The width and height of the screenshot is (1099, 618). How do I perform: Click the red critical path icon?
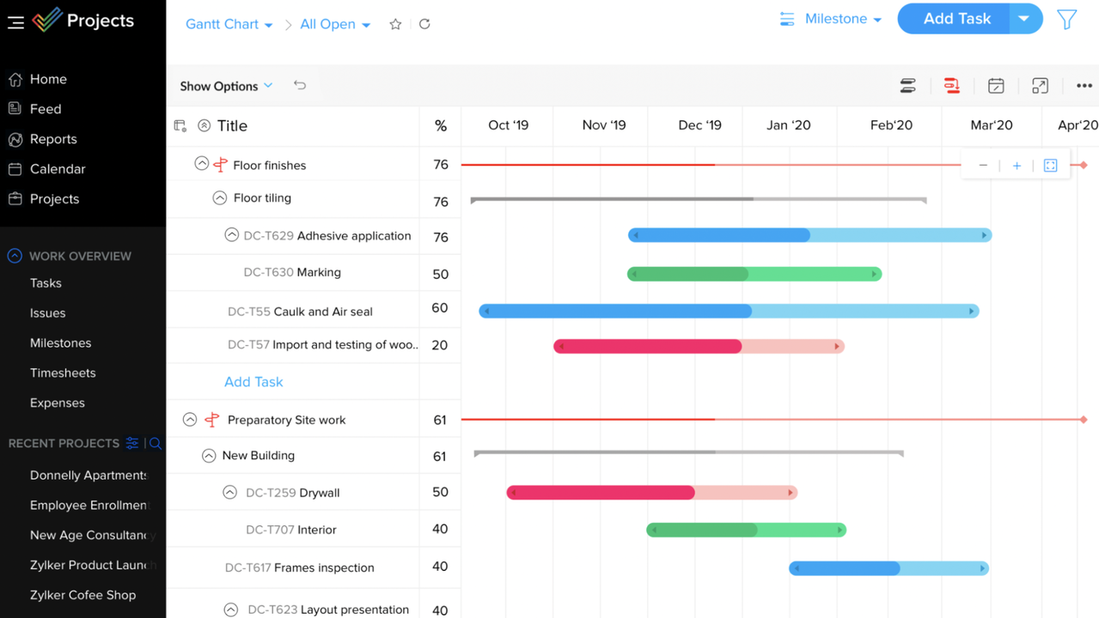point(951,86)
